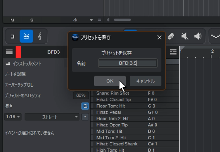Click the C# 1 pitch cell
The width and height of the screenshot is (220, 152).
coord(152,144)
